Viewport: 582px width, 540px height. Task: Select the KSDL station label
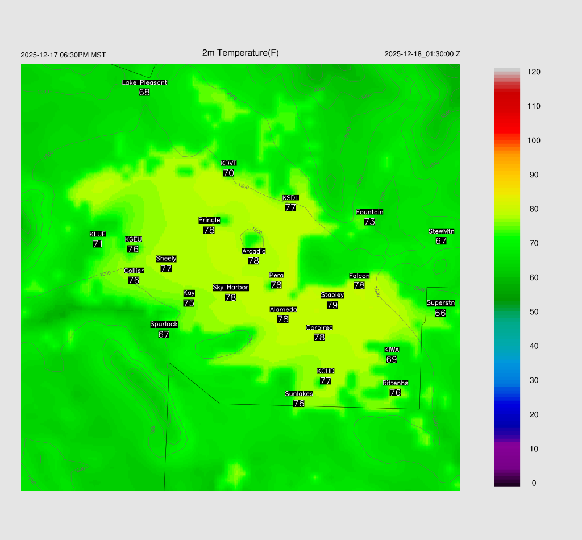pos(290,198)
